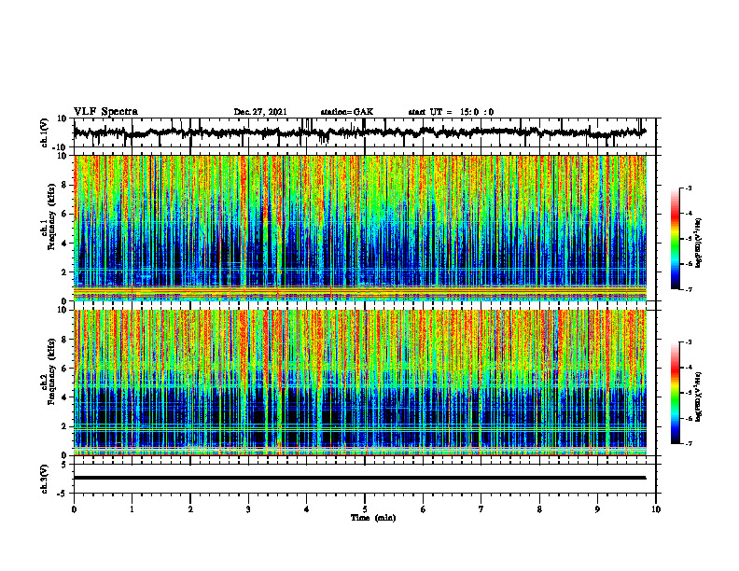
Task: Click the time-axis tick label "6"
Action: click(424, 509)
